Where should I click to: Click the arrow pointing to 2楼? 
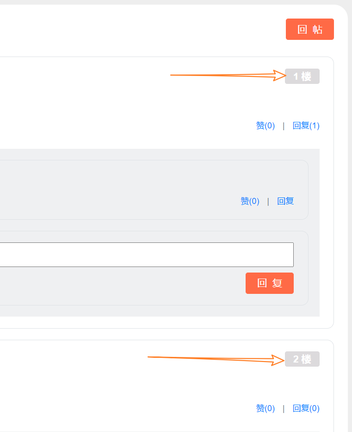tap(216, 359)
